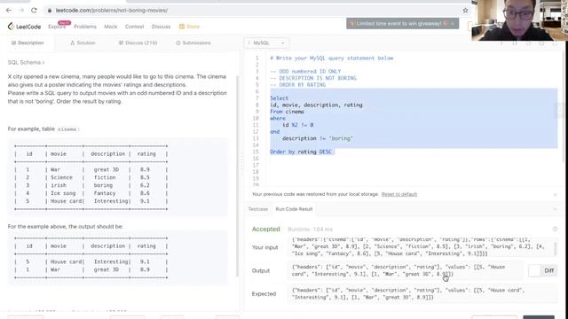Screen dimensions: 568x319
Task: Open Contest in the top navigation
Action: (x=134, y=27)
